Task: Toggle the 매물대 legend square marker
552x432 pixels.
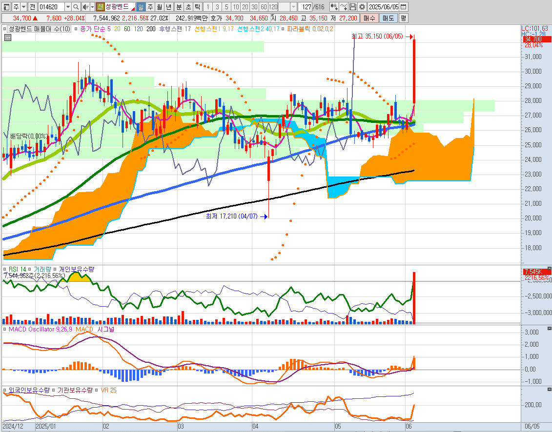Action: (4, 29)
